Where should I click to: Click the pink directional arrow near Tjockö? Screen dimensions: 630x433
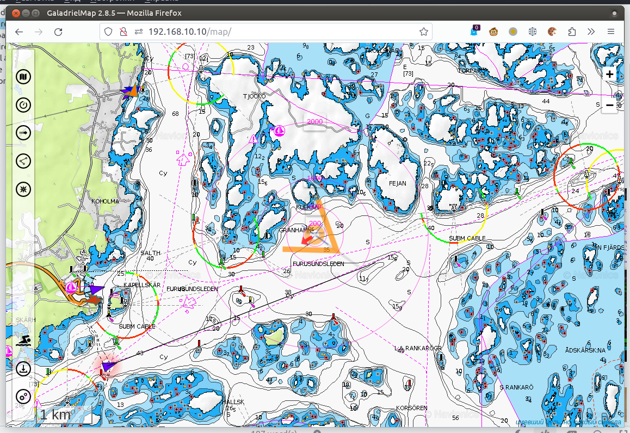[x=183, y=159]
